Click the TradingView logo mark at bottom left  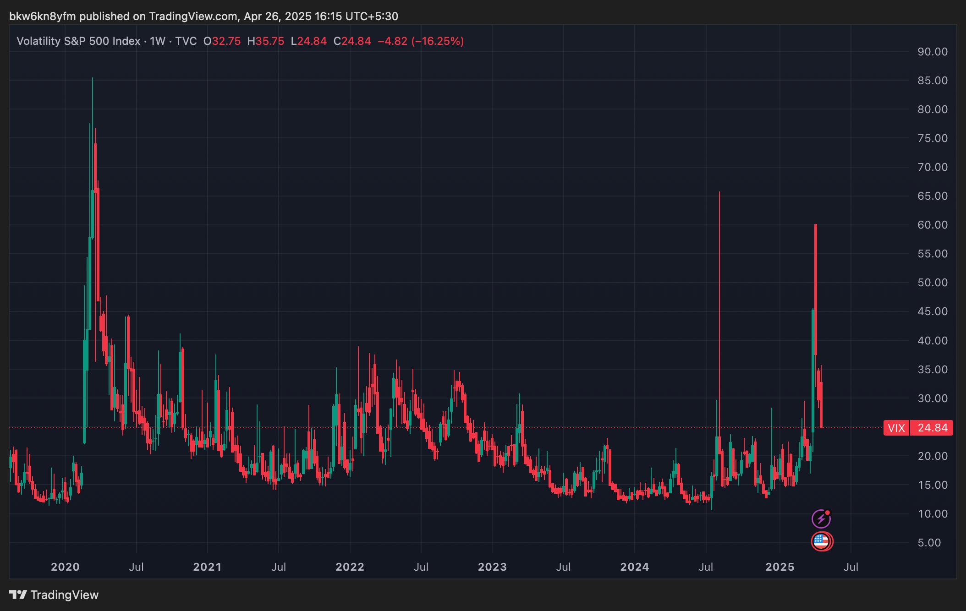(x=18, y=595)
